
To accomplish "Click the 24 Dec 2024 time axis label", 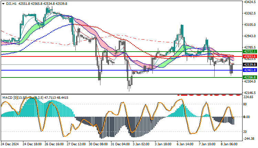I will coord(10,144).
